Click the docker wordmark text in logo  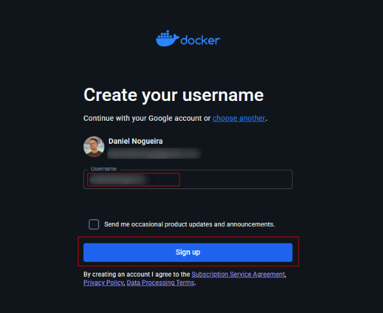[200, 40]
